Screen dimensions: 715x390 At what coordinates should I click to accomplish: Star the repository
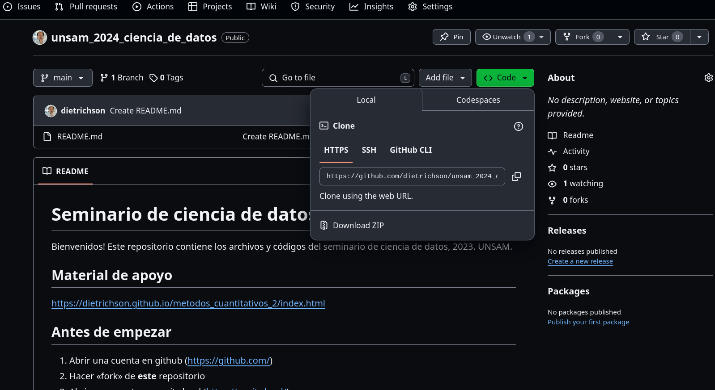click(x=662, y=37)
